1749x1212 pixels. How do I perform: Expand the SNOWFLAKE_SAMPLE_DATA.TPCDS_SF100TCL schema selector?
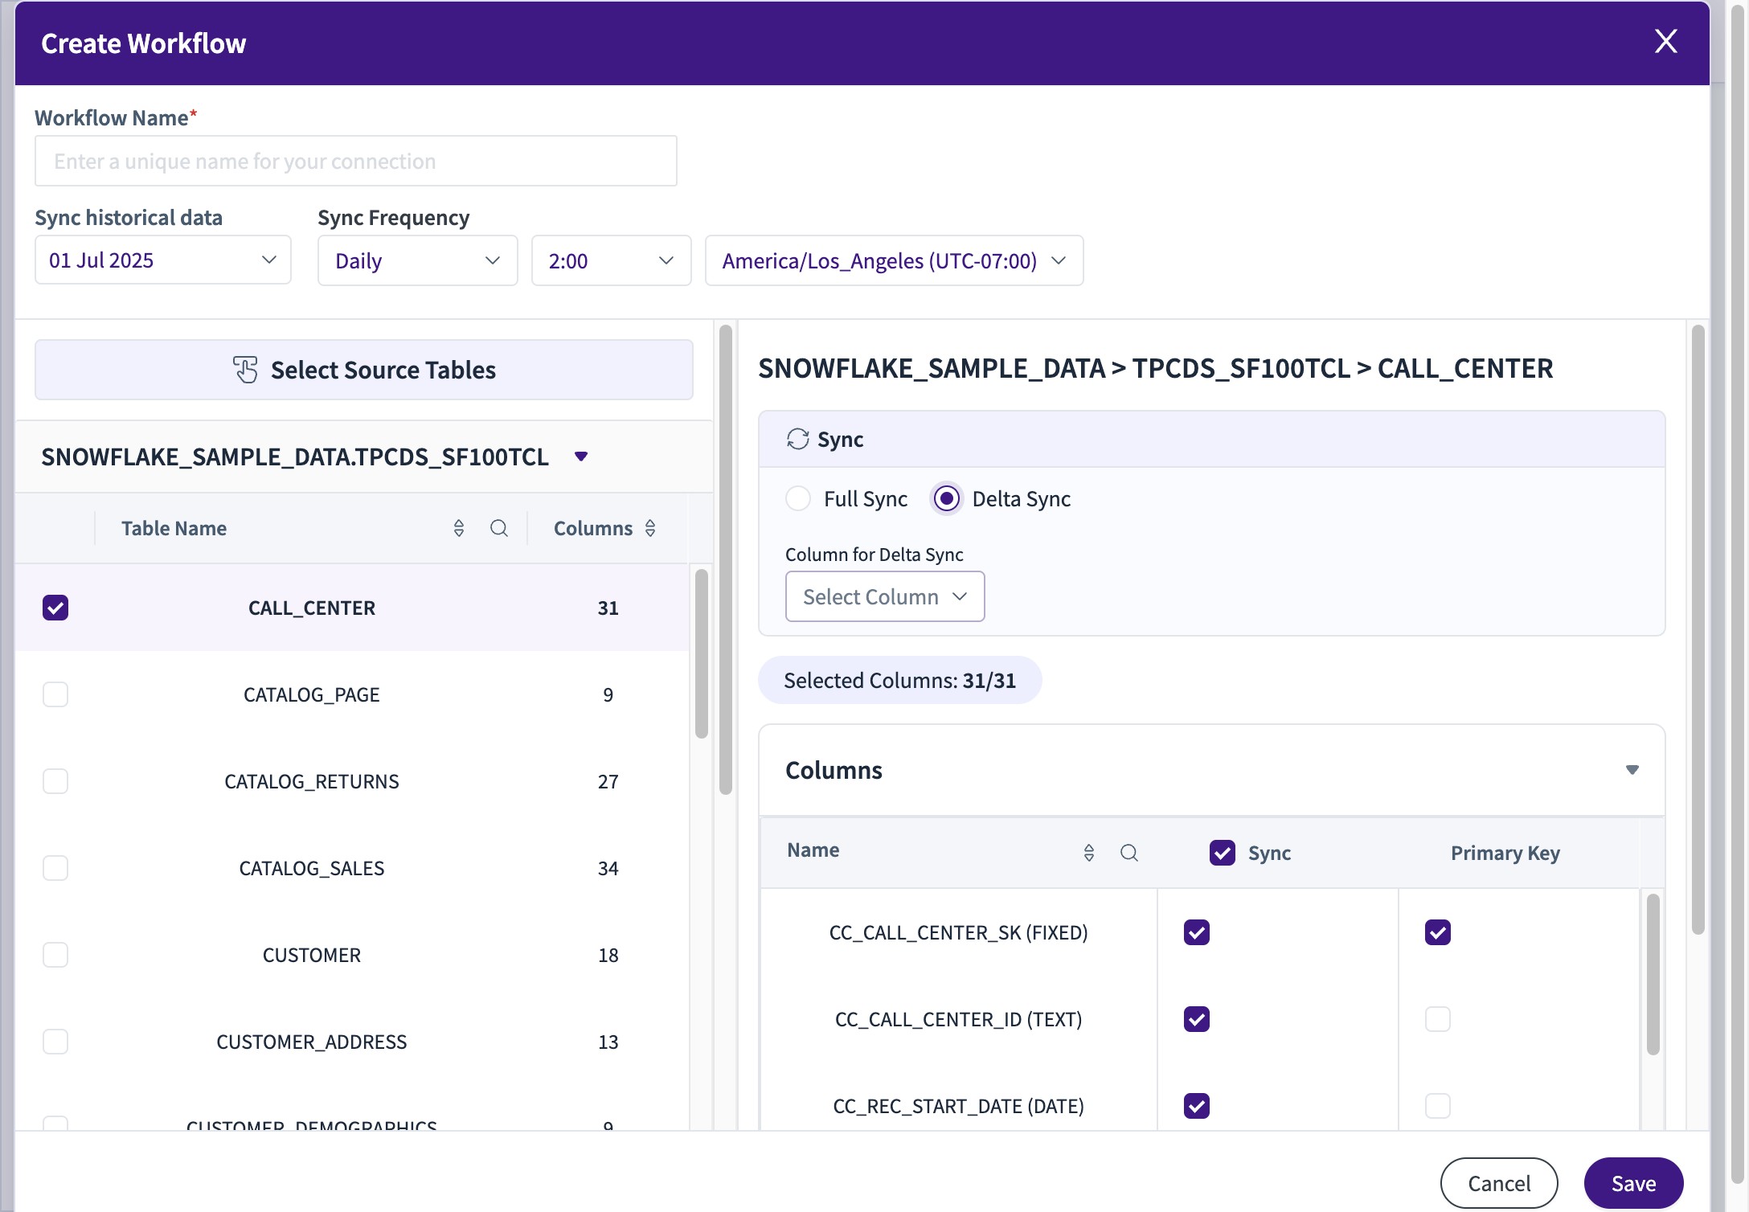click(x=581, y=457)
